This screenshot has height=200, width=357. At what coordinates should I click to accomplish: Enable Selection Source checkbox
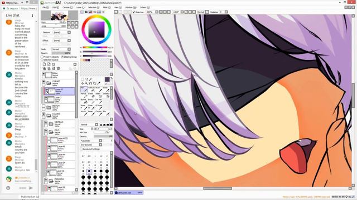42,59
